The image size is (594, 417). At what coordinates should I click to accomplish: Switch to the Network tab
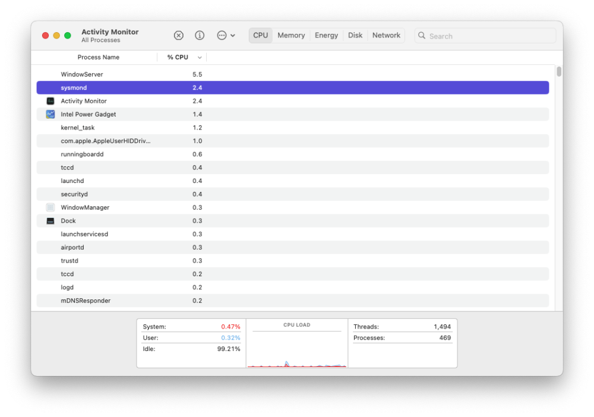pyautogui.click(x=386, y=35)
